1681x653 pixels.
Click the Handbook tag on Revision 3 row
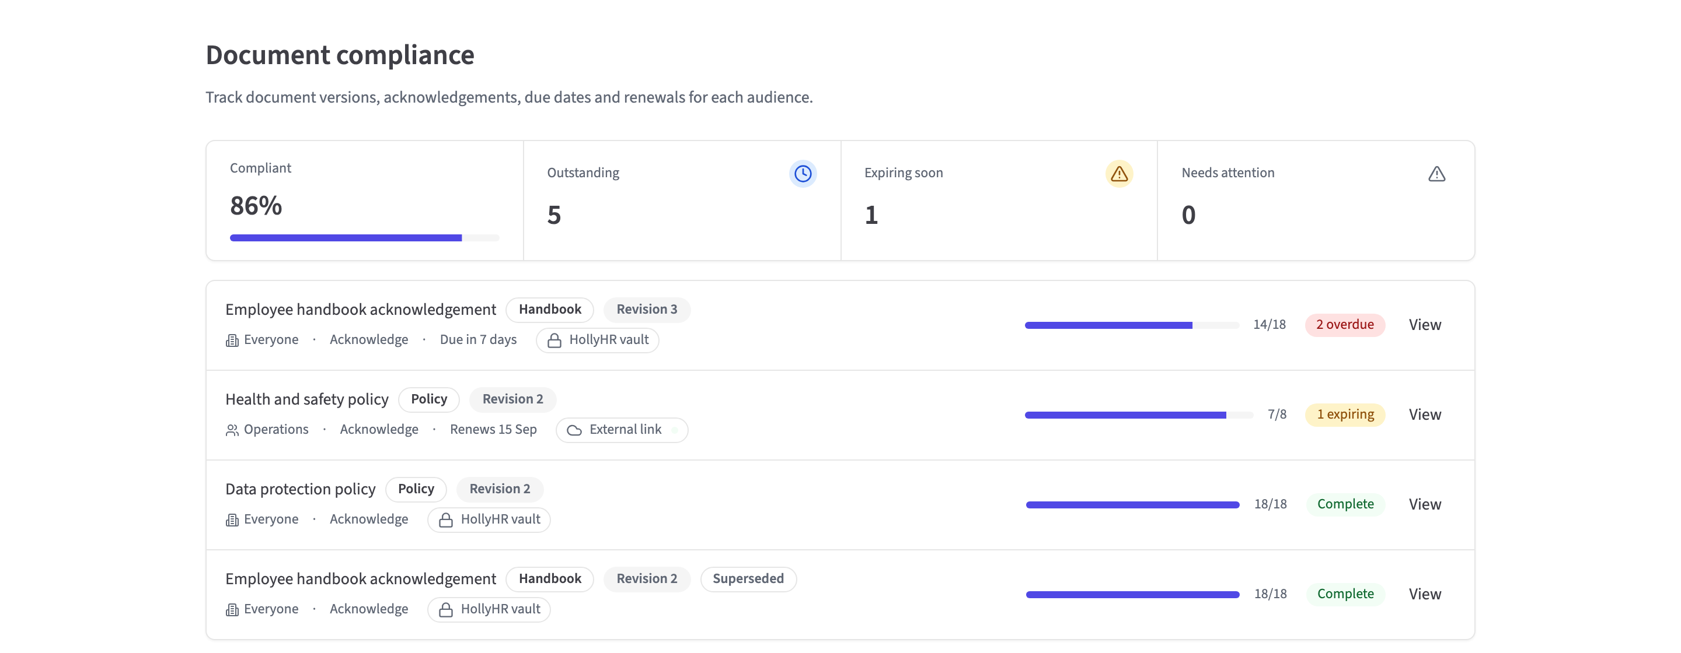pyautogui.click(x=549, y=310)
